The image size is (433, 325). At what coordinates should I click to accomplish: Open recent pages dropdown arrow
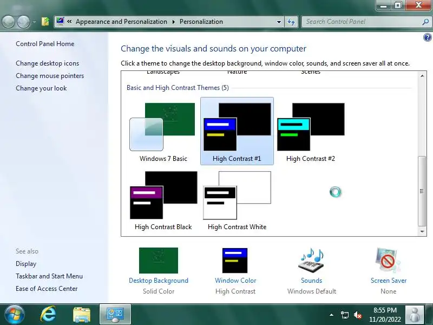(x=34, y=22)
